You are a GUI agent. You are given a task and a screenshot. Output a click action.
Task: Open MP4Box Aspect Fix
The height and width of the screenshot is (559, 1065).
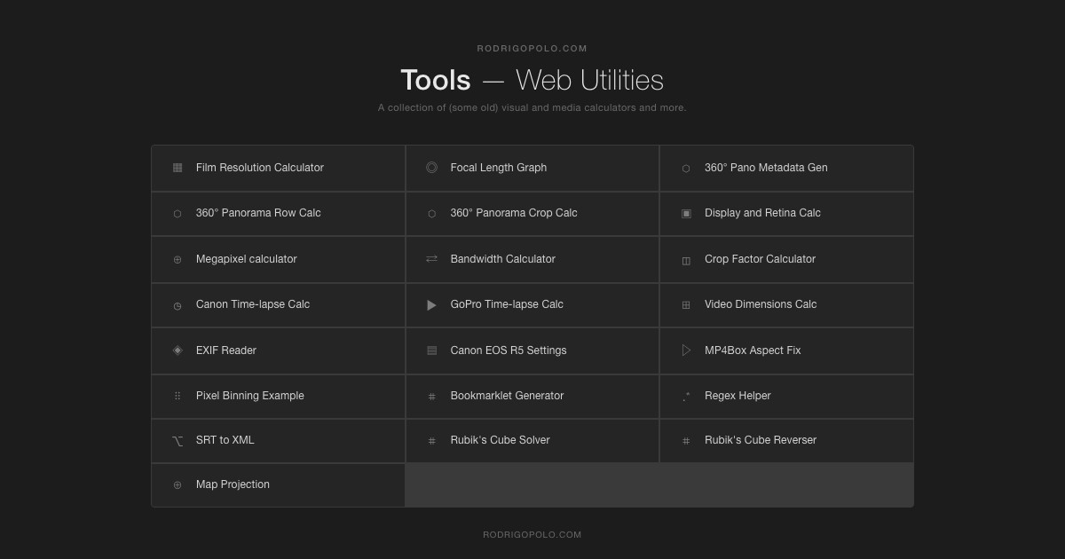coord(786,351)
